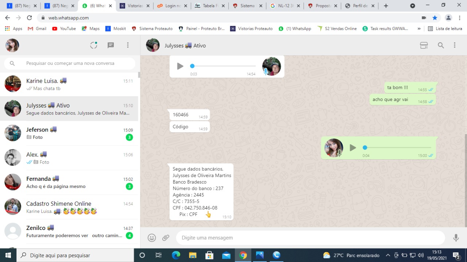Click the message input field
The width and height of the screenshot is (467, 262).
pos(310,238)
